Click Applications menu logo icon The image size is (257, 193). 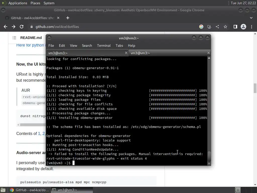coord(4,3)
